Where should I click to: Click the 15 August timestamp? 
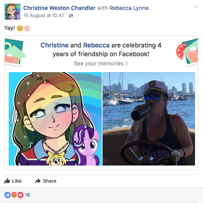pyautogui.click(x=44, y=16)
